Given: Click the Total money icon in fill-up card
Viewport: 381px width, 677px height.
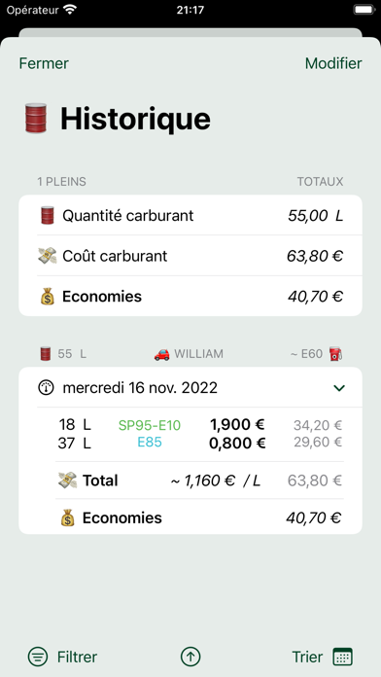Looking at the screenshot, I should tap(67, 481).
